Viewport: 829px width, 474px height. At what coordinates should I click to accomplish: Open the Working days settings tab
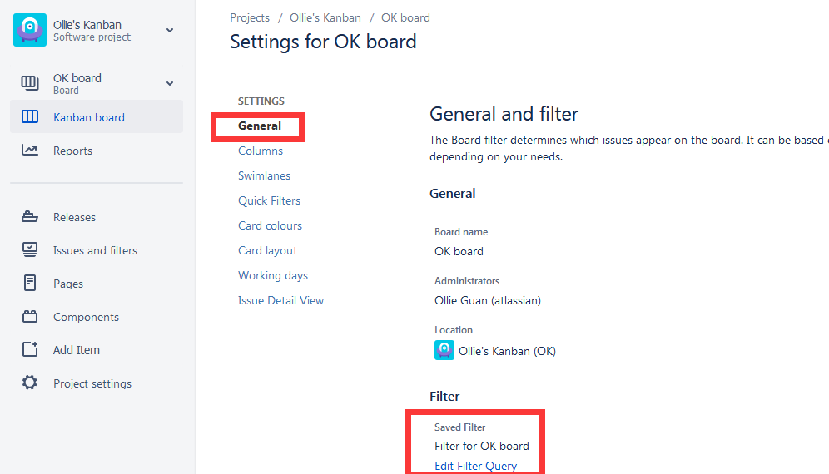pyautogui.click(x=273, y=275)
